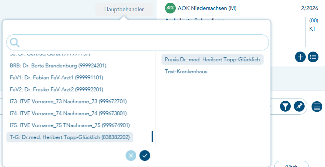Click AOK Niedersachsen (M) label

(x=207, y=8)
